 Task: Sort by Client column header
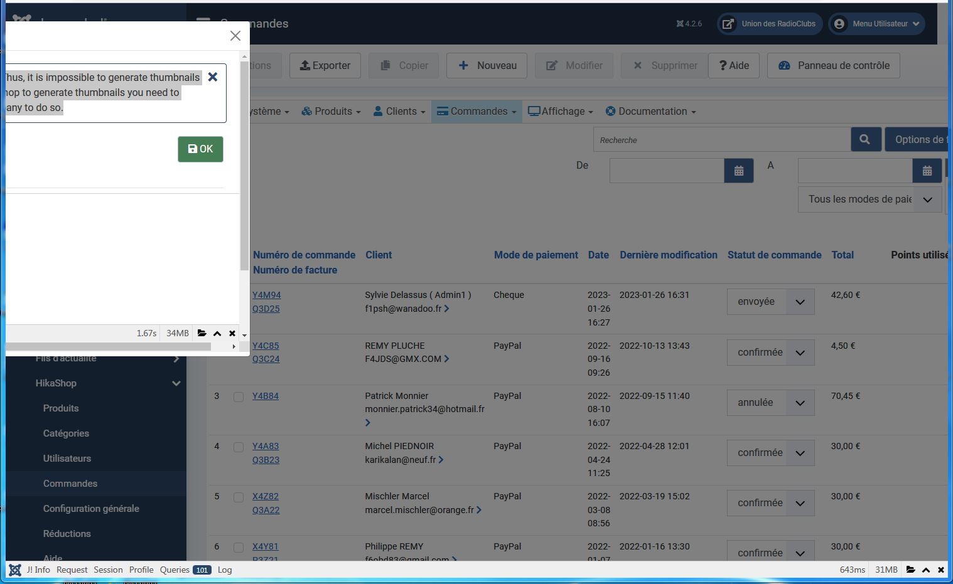379,255
